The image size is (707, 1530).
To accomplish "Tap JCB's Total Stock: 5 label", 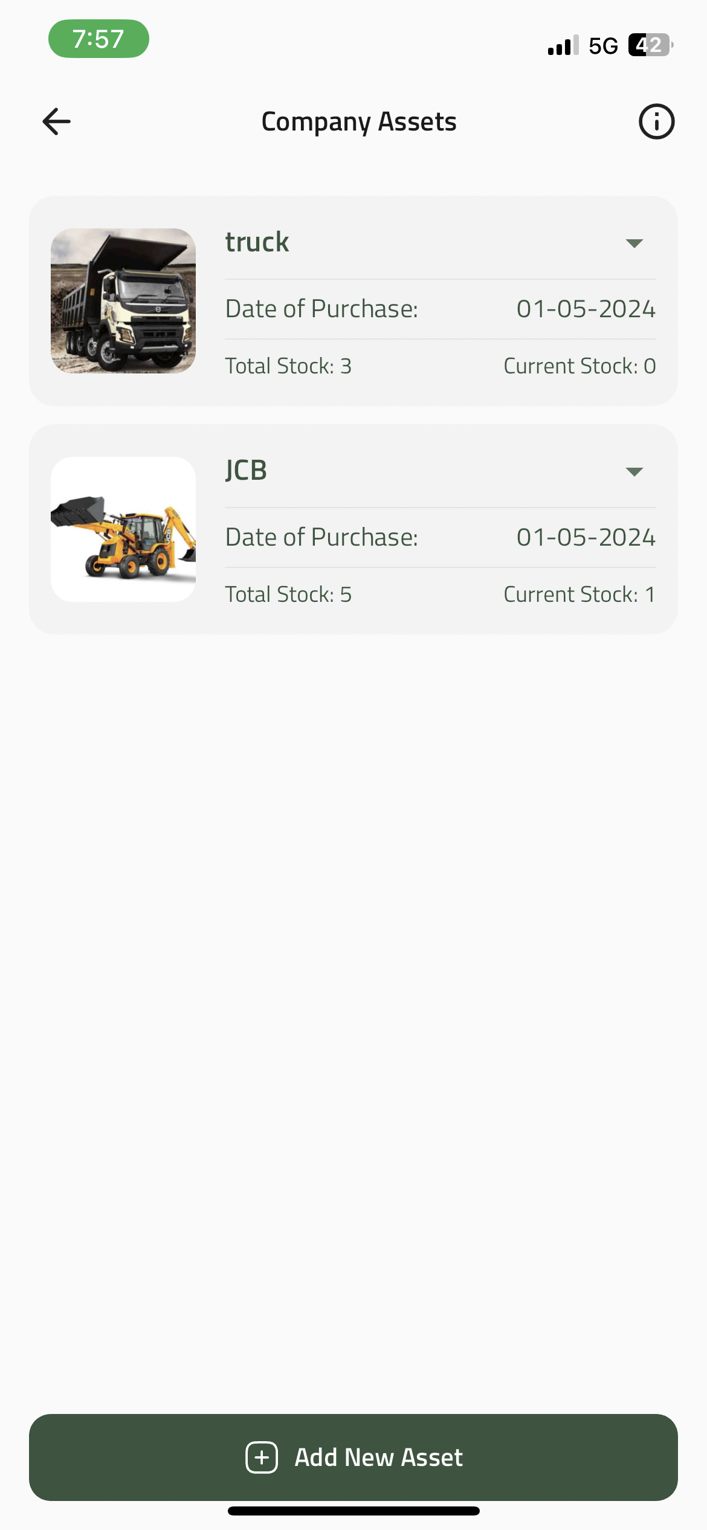I will (288, 595).
